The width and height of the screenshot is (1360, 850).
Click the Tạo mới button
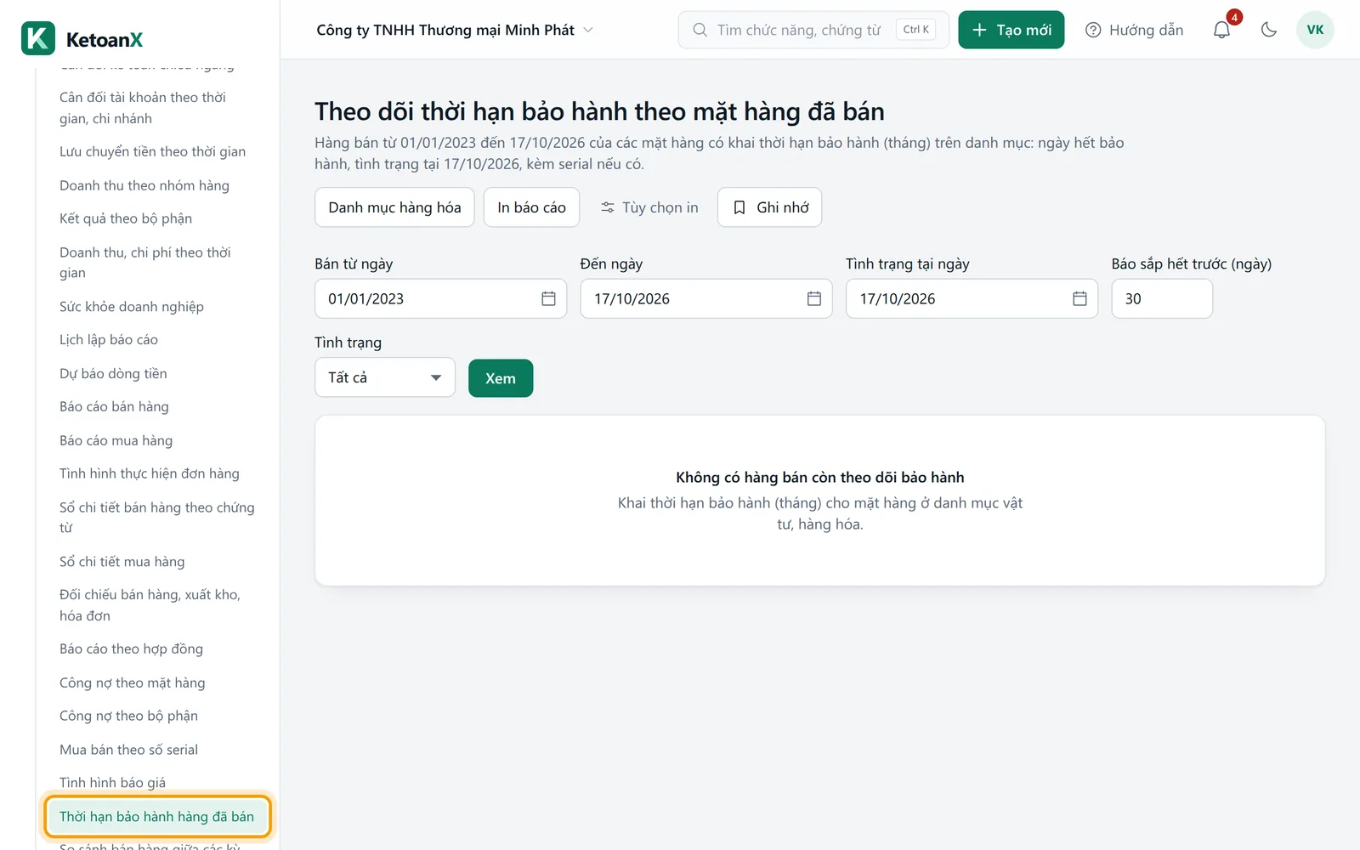1011,30
